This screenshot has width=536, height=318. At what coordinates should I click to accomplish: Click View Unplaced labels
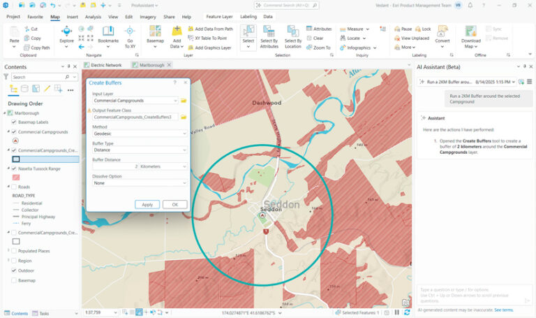coord(412,38)
